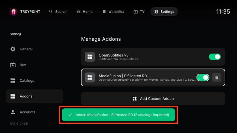Click the Accounts person icon
The image size is (237, 133).
[x=13, y=112]
